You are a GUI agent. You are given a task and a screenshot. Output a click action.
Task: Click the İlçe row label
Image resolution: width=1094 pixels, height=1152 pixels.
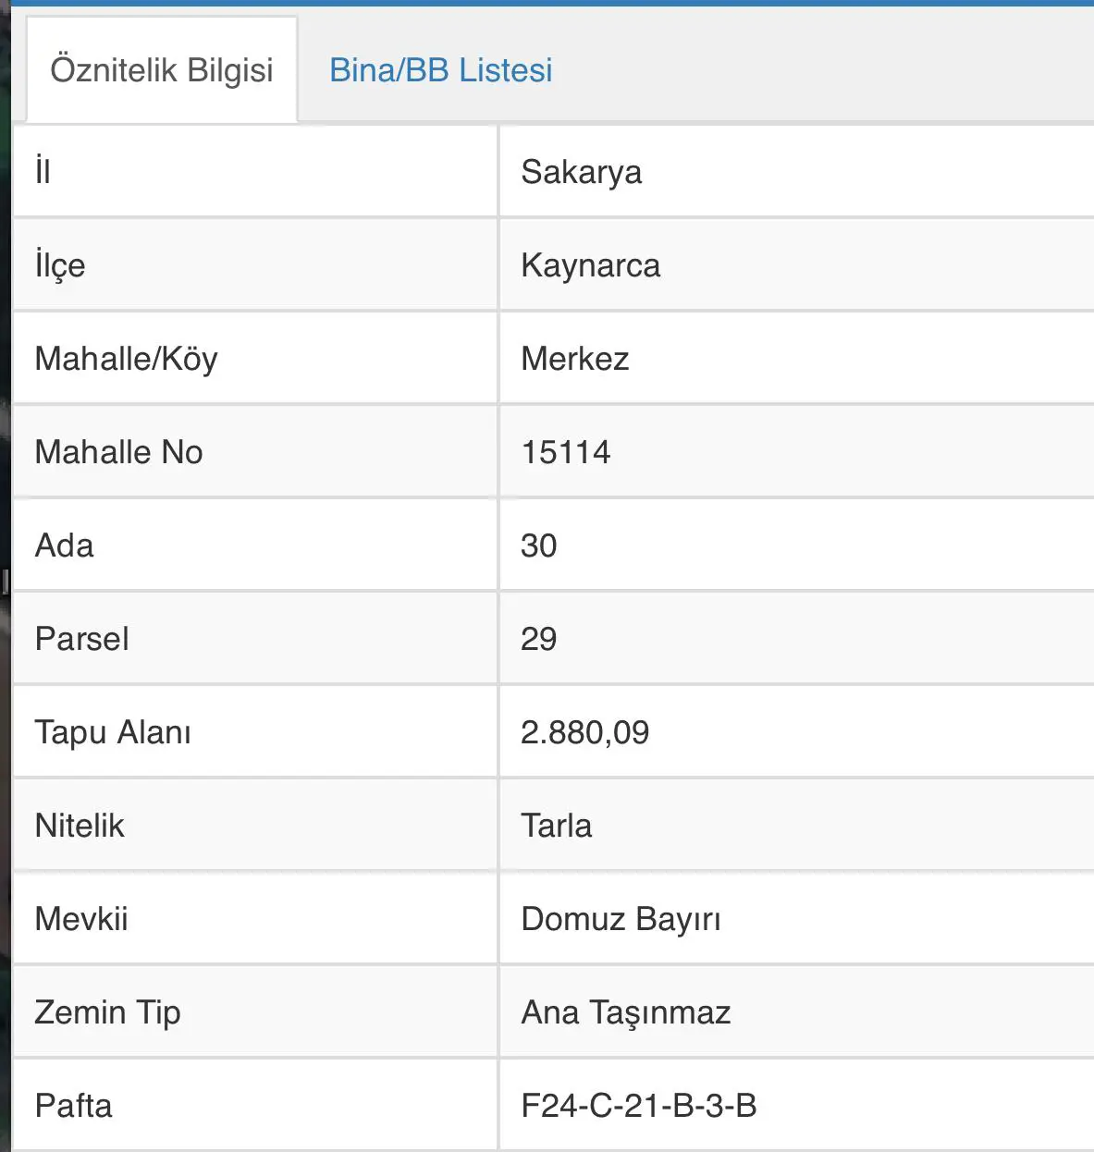click(60, 265)
